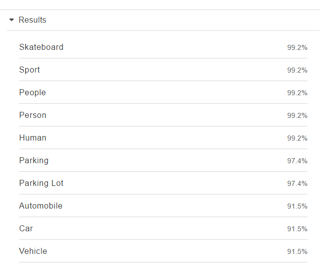
Task: Click Automobile's 91.5% confidence value
Action: coord(297,206)
